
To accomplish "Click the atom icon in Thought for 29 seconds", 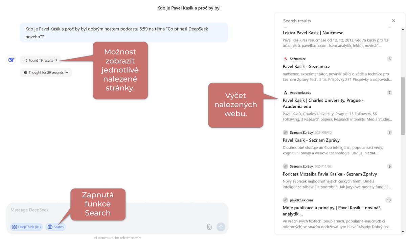I will (25, 72).
